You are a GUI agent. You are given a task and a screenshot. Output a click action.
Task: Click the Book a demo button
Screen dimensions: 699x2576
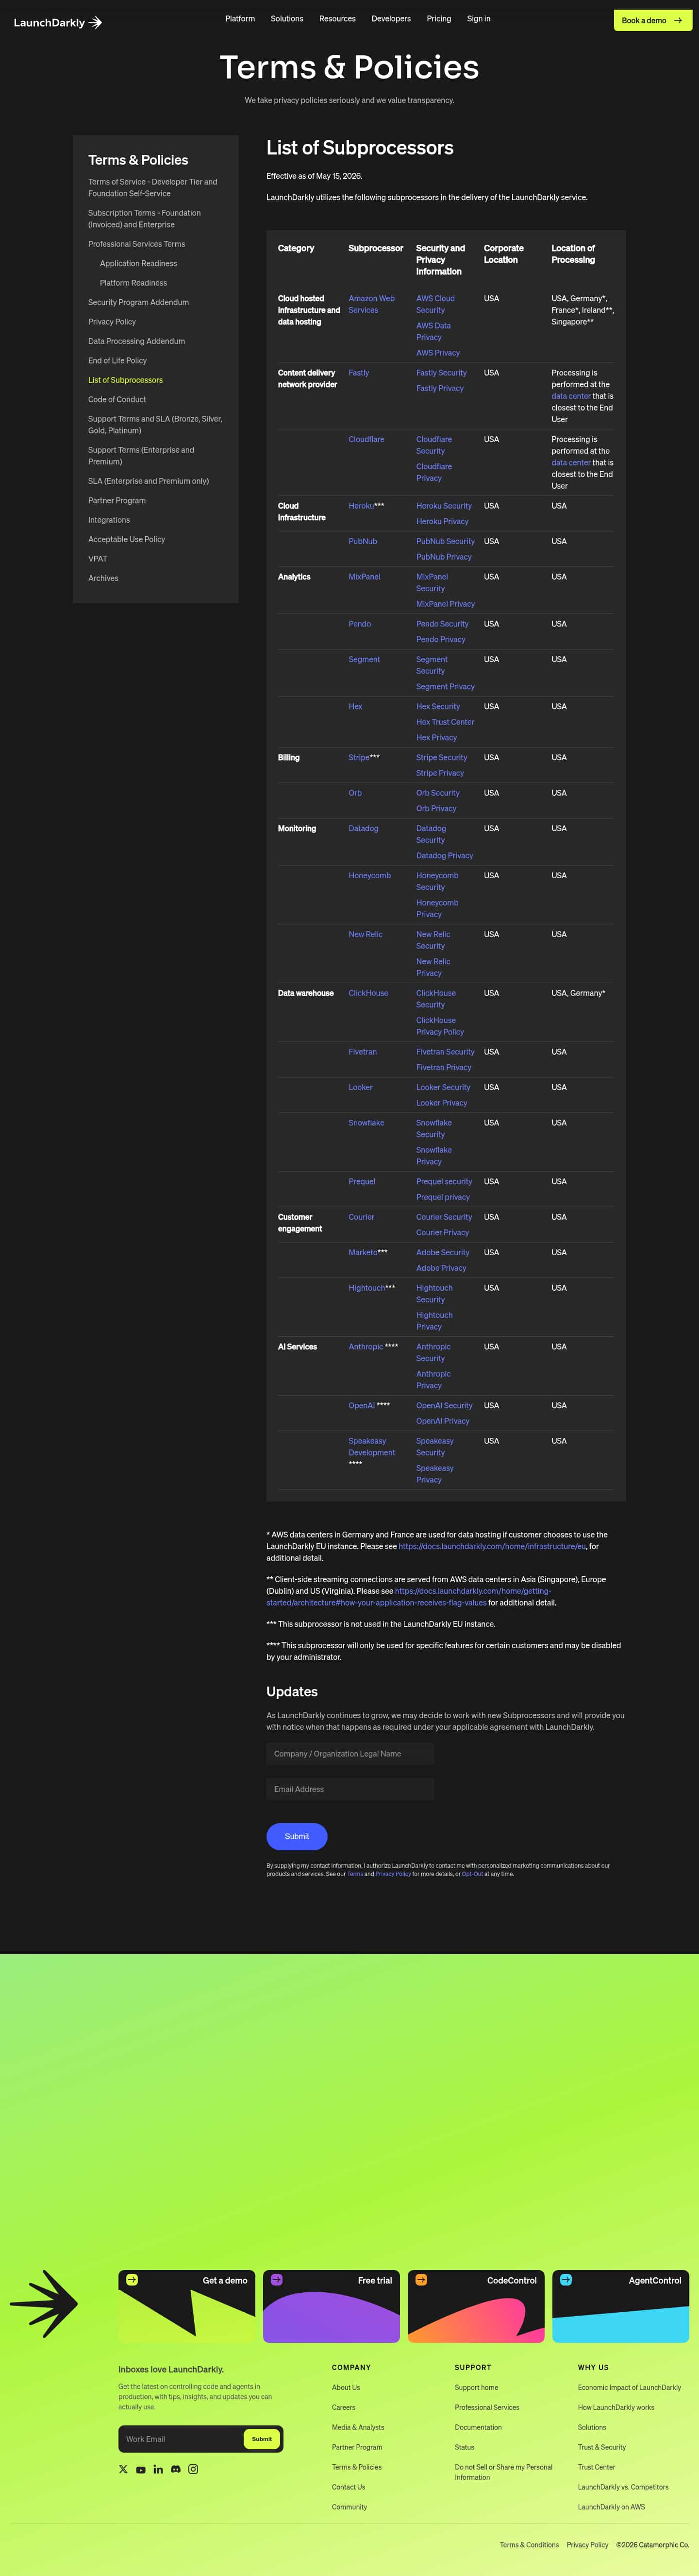coord(652,20)
